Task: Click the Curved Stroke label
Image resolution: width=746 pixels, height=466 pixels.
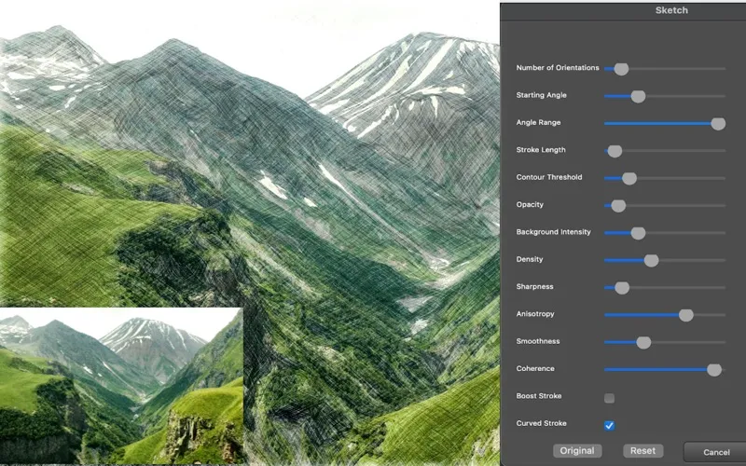Action: click(542, 423)
